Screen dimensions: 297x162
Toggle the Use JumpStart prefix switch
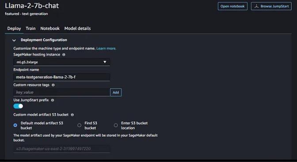pyautogui.click(x=18, y=106)
